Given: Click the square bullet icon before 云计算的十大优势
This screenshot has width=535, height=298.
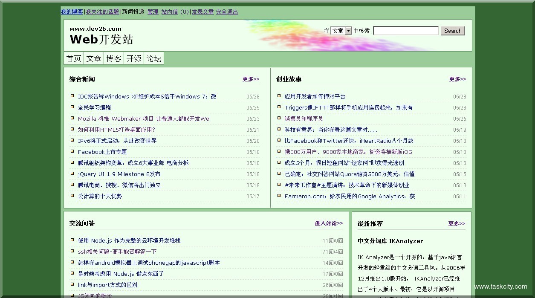Looking at the screenshot, I should tap(72, 196).
